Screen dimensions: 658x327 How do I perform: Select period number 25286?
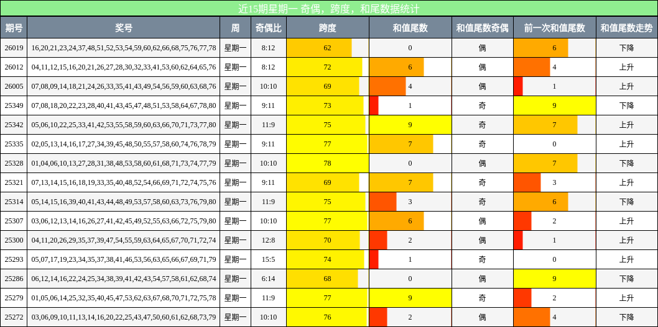(14, 279)
